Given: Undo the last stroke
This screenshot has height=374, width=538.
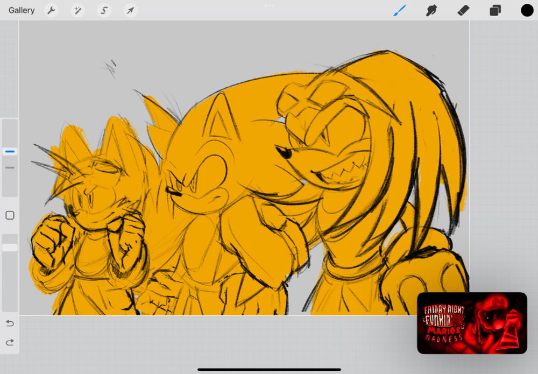Looking at the screenshot, I should [x=10, y=323].
